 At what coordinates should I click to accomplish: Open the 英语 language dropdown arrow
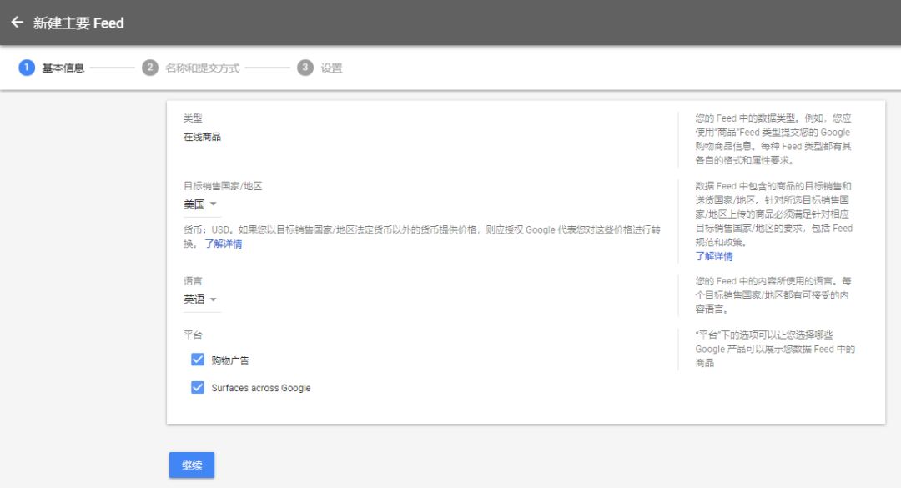(212, 299)
